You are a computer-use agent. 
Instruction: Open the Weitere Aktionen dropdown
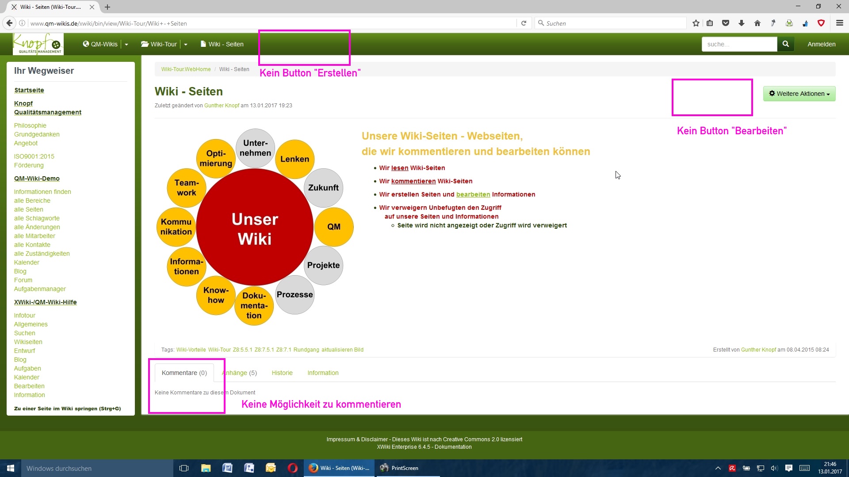[x=799, y=94]
